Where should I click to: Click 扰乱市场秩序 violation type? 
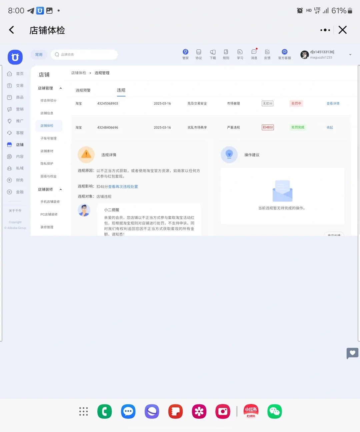point(197,128)
